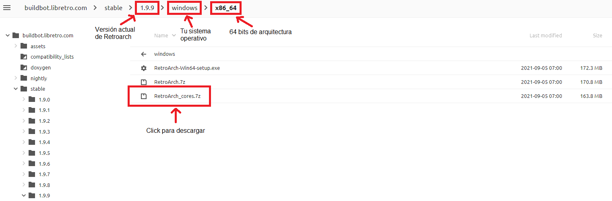Expand the nightly folder chevron
Screen dimensions: 612x201
[x=16, y=78]
